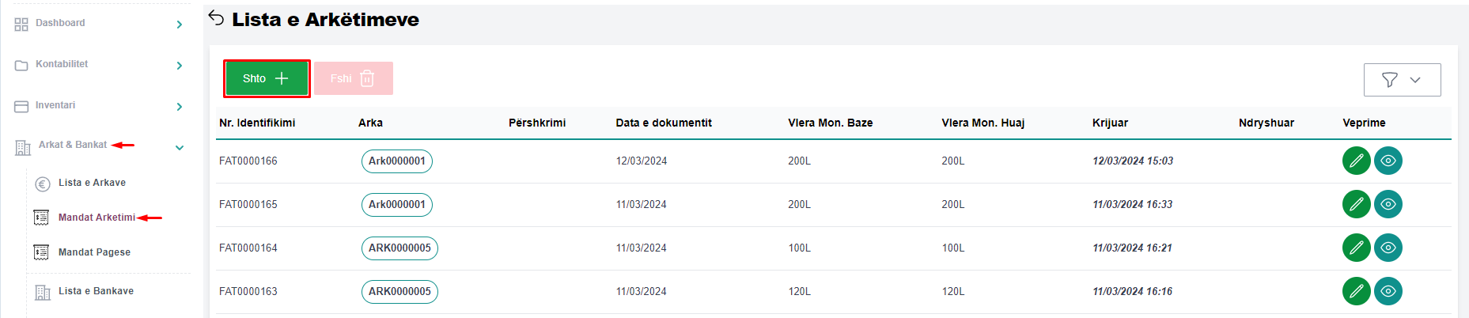This screenshot has height=318, width=1469.
Task: Click the edit pencil icon for FAT0000163
Action: pyautogui.click(x=1356, y=291)
